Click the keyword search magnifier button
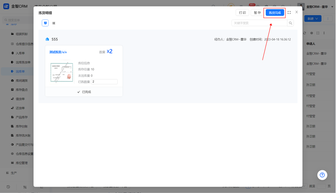The image size is (336, 193). tap(291, 23)
